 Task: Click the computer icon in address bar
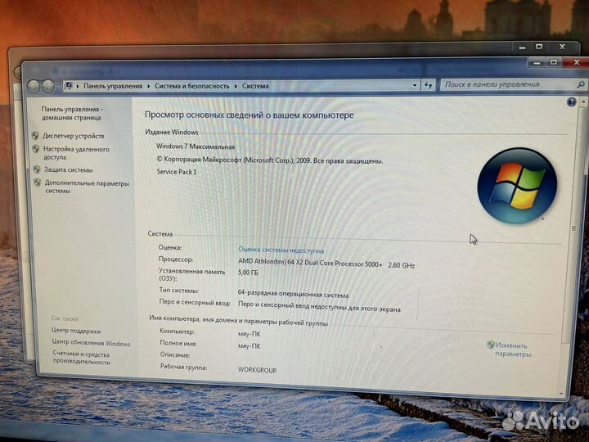(69, 85)
